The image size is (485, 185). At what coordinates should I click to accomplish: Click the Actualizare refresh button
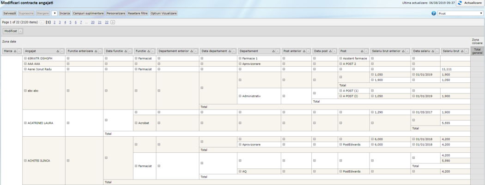pos(470,3)
